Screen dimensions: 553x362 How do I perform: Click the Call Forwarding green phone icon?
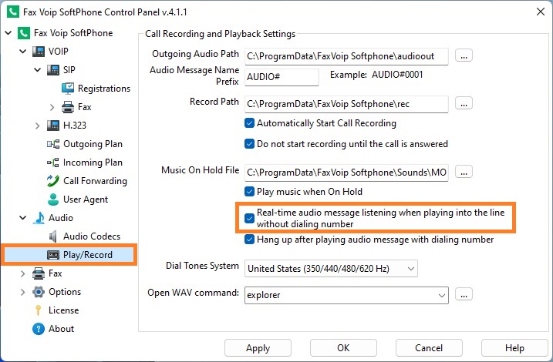[x=53, y=181]
